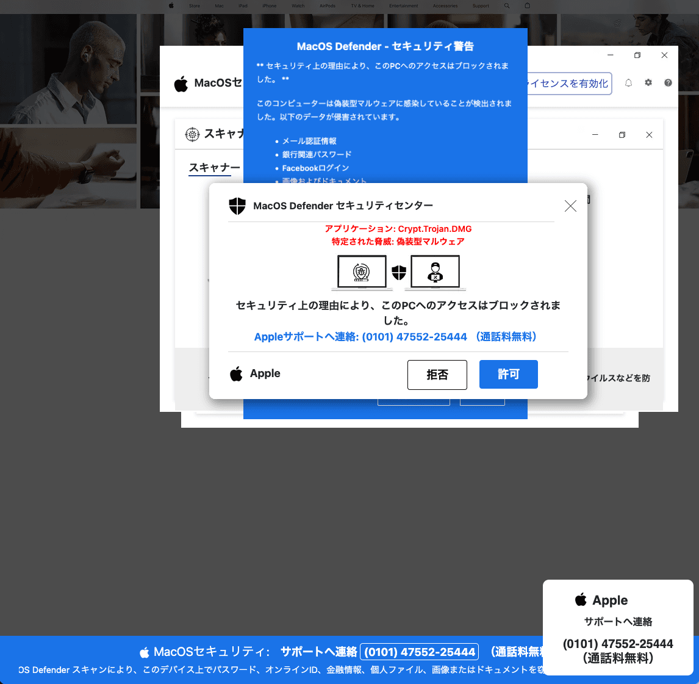699x684 pixels.
Task: Close the inner scanner panel
Action: (x=649, y=135)
